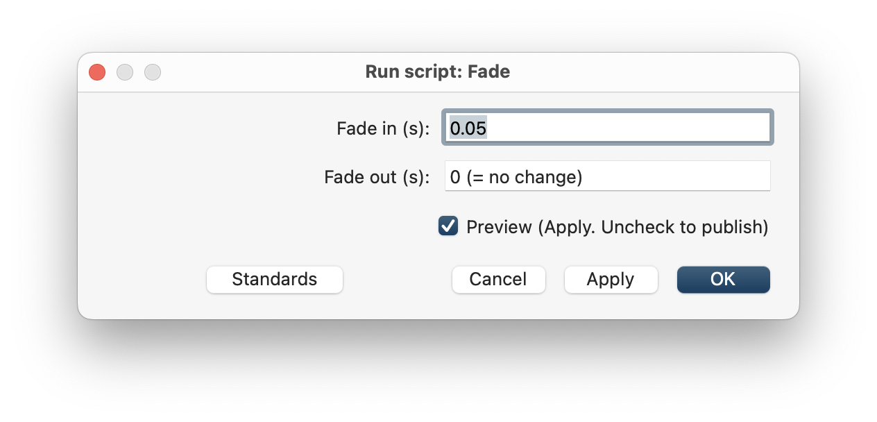Image resolution: width=877 pixels, height=422 pixels.
Task: Cancel the Fade script
Action: click(x=498, y=280)
